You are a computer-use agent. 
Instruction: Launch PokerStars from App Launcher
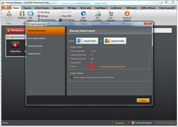pyautogui.click(x=16, y=47)
